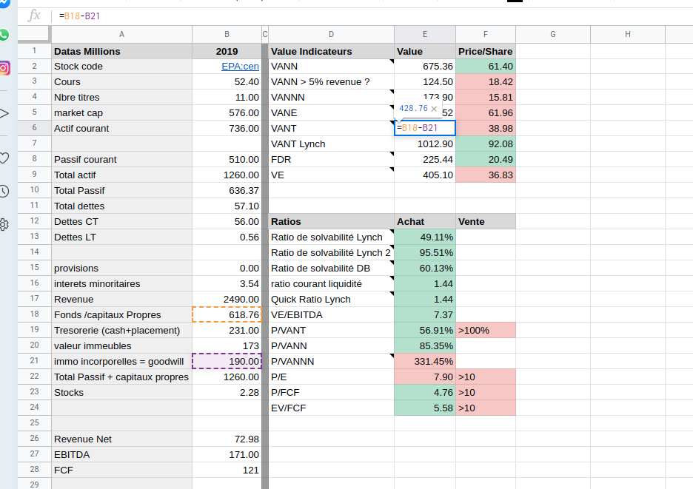The width and height of the screenshot is (693, 489).
Task: Open Messenger in the browser sidebar
Action: click(5, 6)
